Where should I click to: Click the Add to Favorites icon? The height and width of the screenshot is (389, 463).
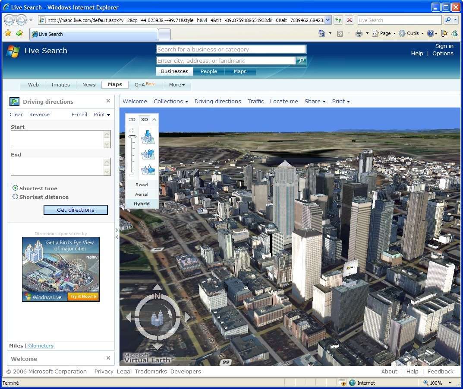(x=19, y=33)
